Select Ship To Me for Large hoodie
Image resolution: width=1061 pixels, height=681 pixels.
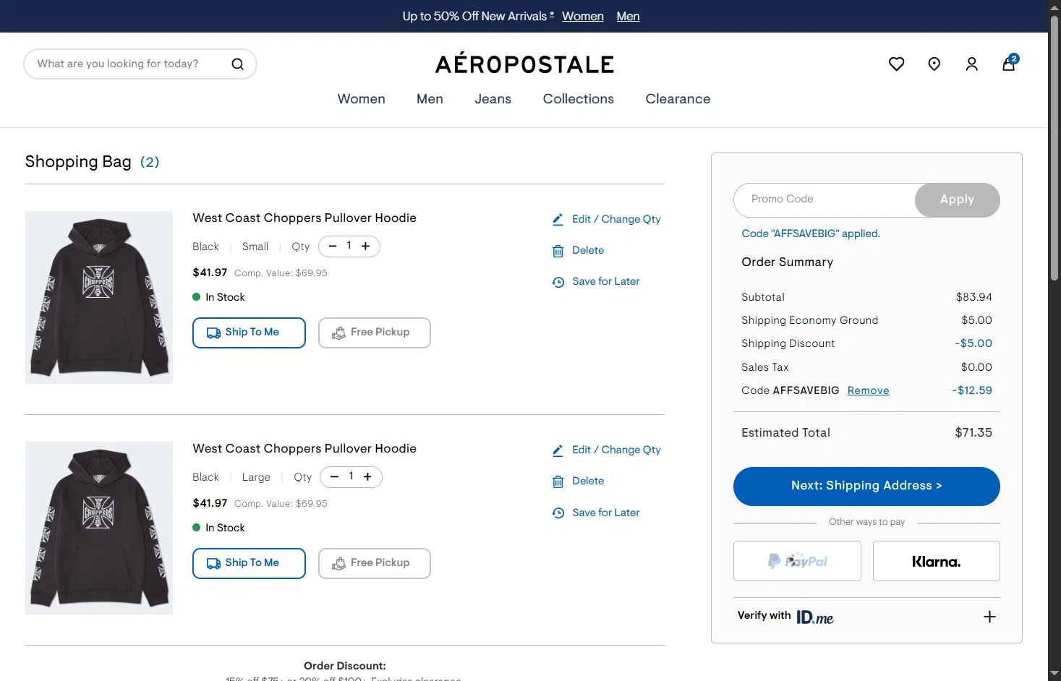click(249, 563)
